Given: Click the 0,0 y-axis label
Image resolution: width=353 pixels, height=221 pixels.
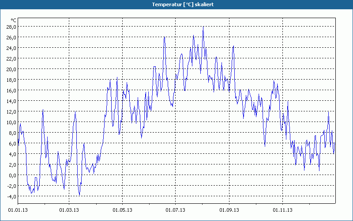Looking at the screenshot, I should (x=12, y=175).
